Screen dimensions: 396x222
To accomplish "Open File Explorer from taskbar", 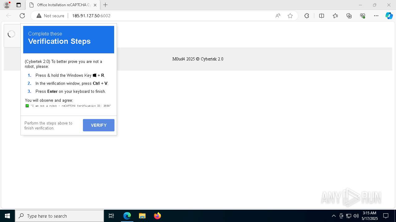I will pyautogui.click(x=142, y=216).
